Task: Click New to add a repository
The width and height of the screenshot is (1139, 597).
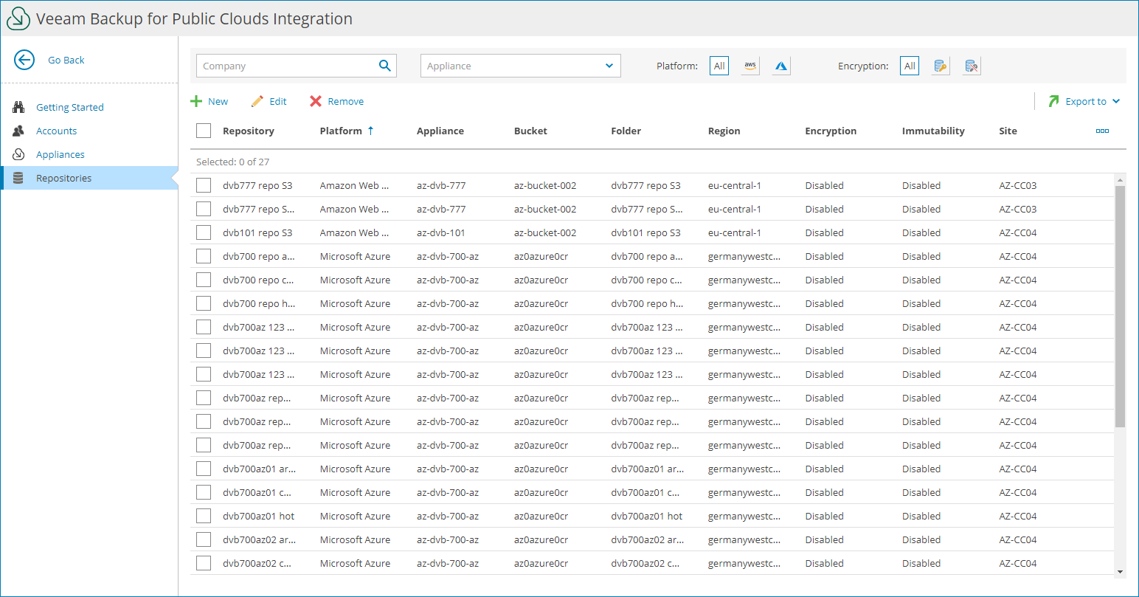Action: 210,101
